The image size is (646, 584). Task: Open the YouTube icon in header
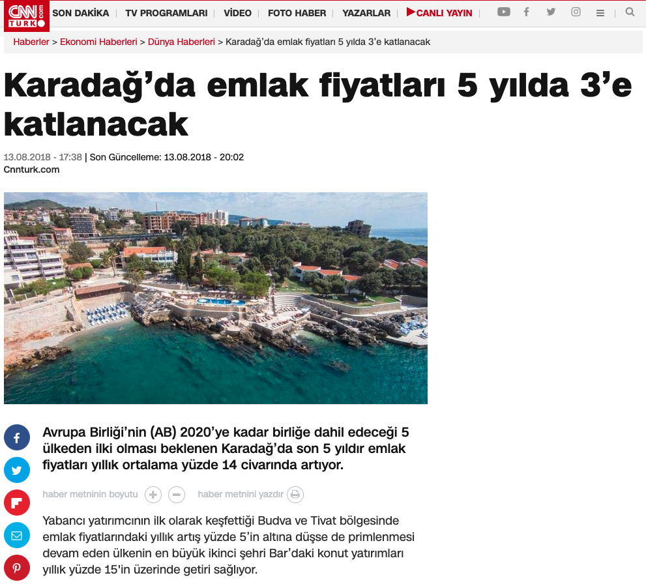click(x=503, y=12)
